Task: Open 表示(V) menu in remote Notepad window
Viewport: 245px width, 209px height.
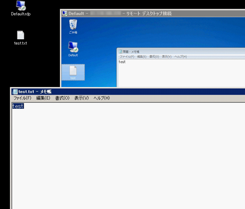Action: tap(167, 57)
